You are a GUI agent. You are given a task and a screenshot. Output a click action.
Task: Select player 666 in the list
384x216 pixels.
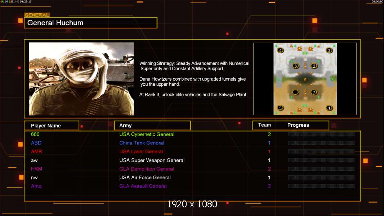click(35, 134)
